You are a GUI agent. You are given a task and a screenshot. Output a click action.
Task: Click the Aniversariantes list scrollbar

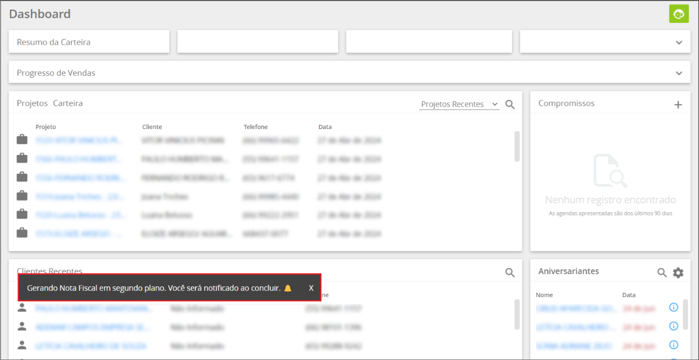pyautogui.click(x=685, y=314)
